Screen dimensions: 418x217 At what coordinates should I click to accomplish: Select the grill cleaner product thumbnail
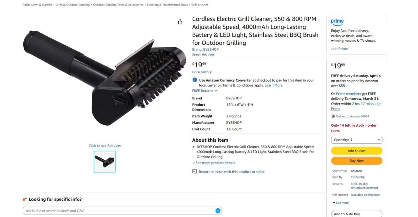104,162
